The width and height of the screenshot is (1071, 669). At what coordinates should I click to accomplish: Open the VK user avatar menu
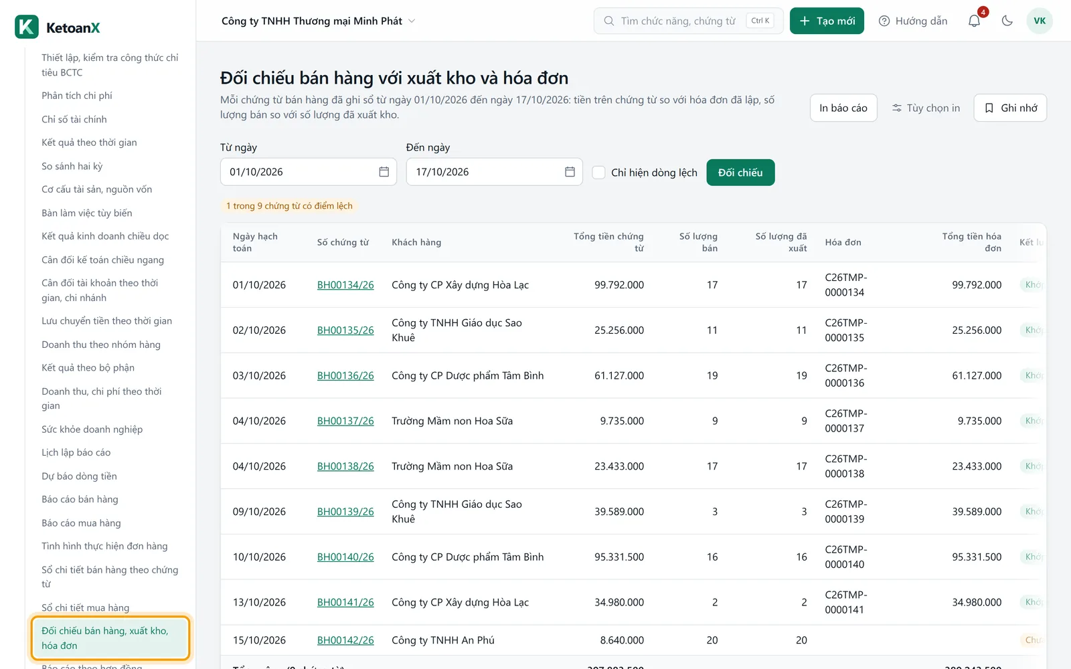1040,21
